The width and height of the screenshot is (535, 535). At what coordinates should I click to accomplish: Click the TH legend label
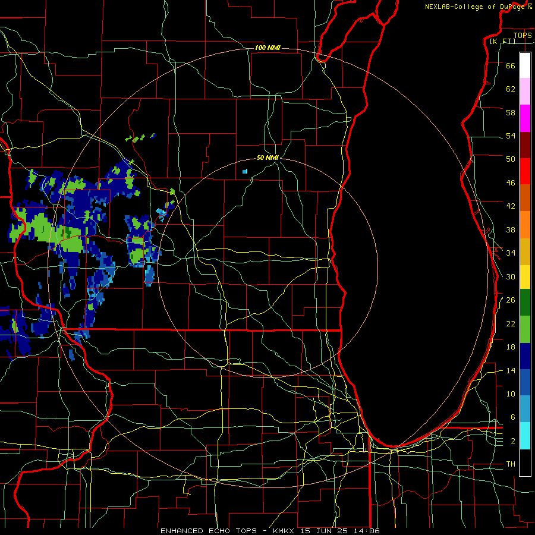511,464
